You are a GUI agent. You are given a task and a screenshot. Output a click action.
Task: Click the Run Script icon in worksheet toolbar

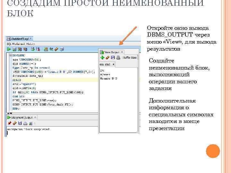14,49
